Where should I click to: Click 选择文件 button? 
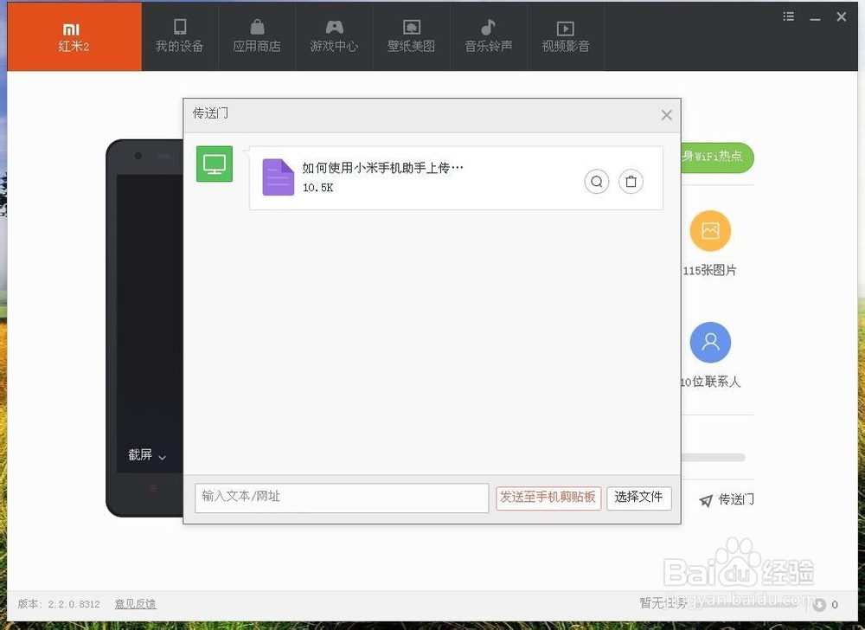click(639, 498)
